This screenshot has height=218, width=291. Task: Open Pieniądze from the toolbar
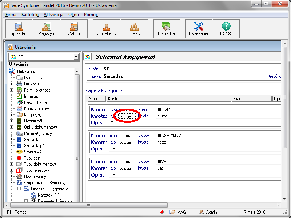click(x=166, y=29)
